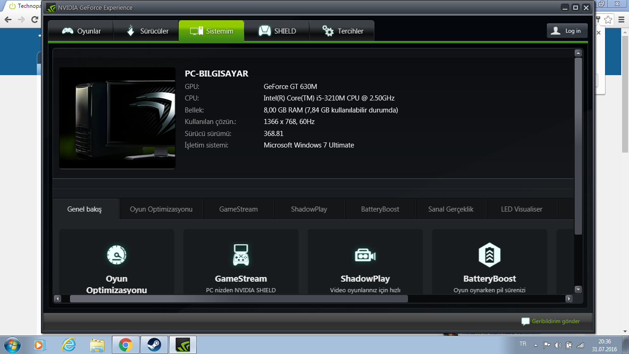Viewport: 629px width, 354px height.
Task: Click the Oyun Optimizasyonu card title
Action: pos(116,284)
